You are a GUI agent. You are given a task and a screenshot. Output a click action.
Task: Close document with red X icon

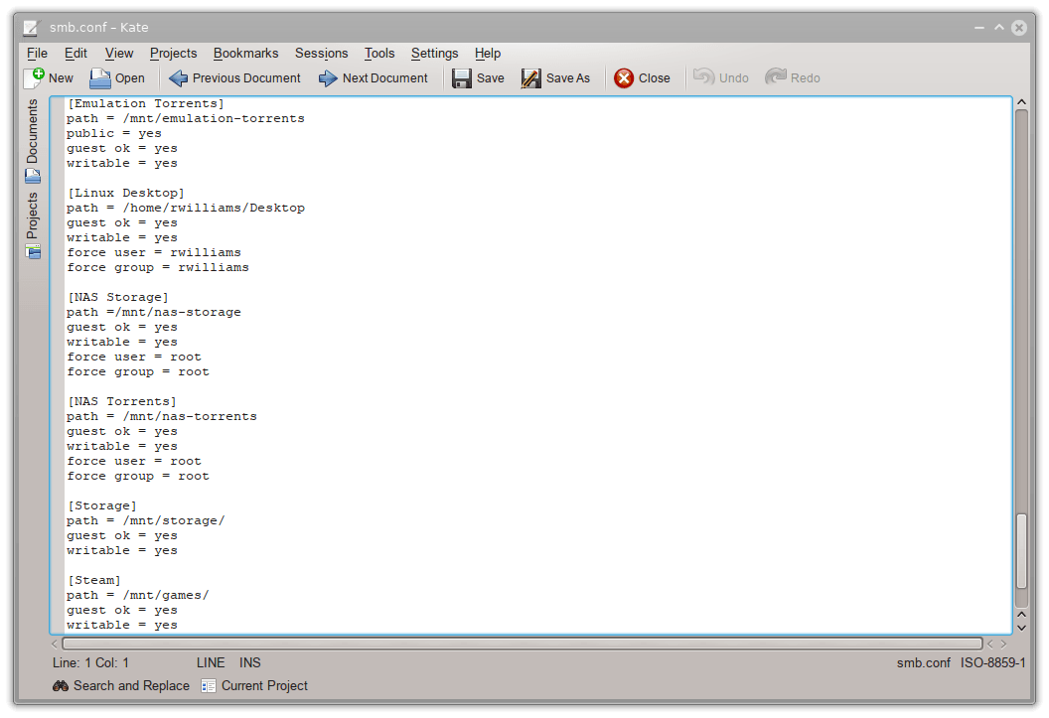pyautogui.click(x=624, y=77)
